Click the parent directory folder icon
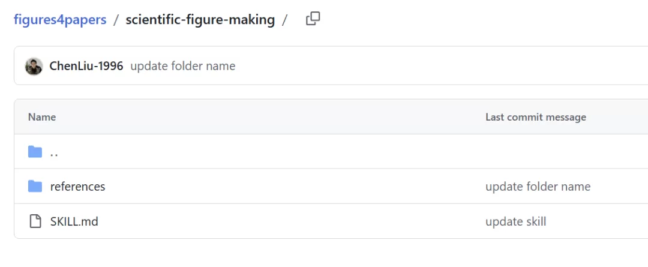 [35, 152]
